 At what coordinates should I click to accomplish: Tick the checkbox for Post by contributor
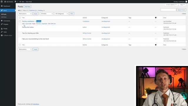pos(20,21)
